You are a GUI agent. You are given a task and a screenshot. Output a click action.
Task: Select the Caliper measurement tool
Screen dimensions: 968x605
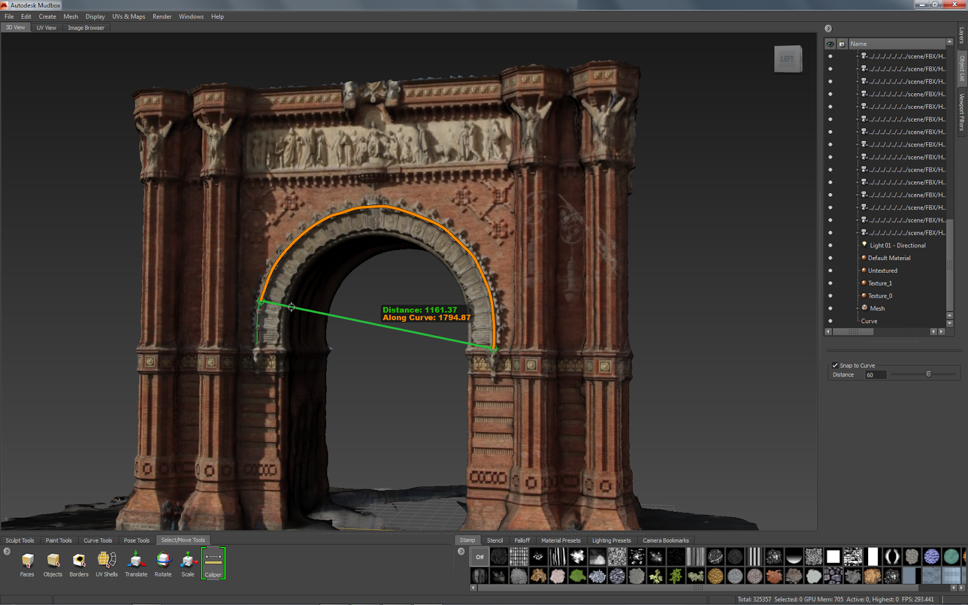pyautogui.click(x=213, y=561)
